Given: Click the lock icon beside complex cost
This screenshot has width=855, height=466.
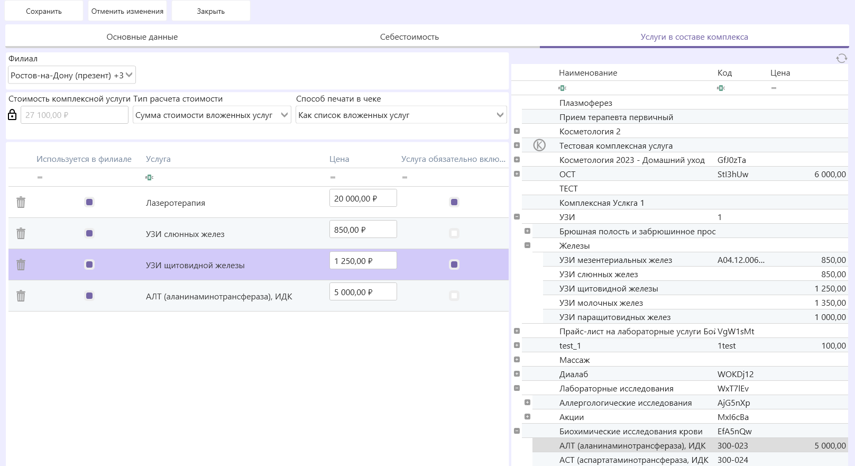Looking at the screenshot, I should [x=13, y=114].
